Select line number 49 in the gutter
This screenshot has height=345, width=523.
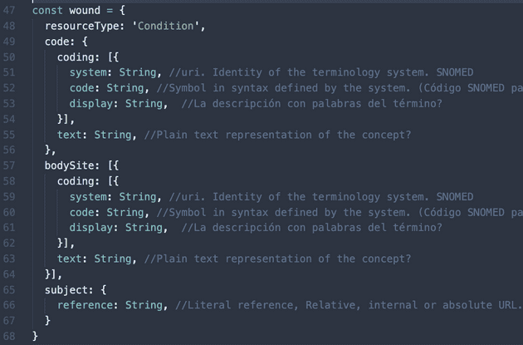tap(9, 41)
